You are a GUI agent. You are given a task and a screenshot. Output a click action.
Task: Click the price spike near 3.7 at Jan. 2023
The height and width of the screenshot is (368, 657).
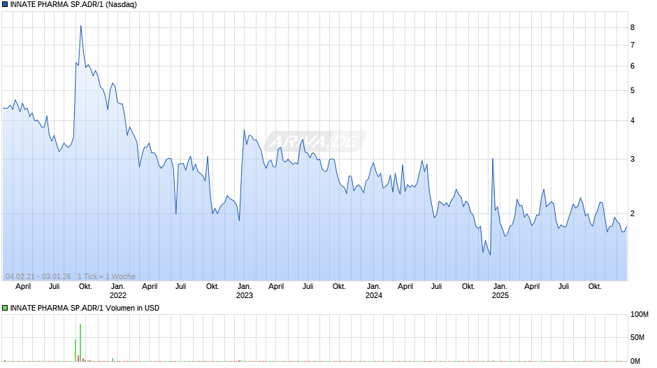point(245,130)
